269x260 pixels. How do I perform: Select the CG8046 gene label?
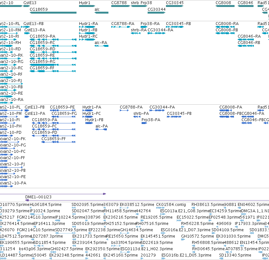tap(245, 3)
